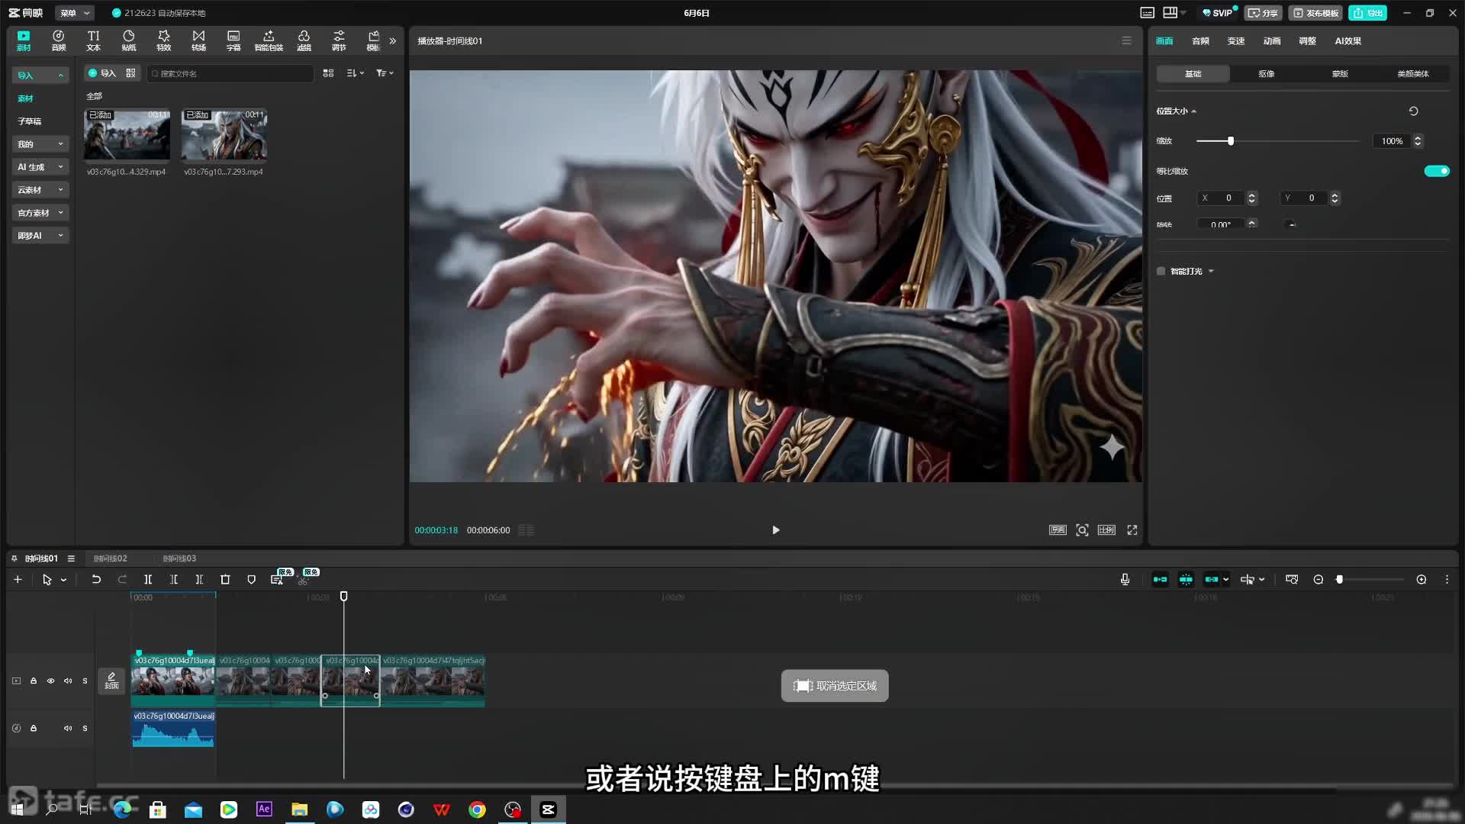
Task: Open the 子草稿 sub-draft section
Action: point(30,121)
